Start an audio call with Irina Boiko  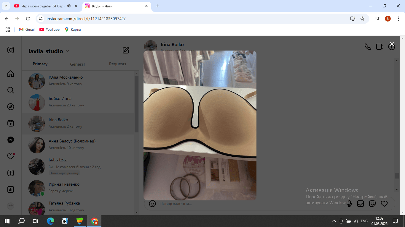coord(368,47)
